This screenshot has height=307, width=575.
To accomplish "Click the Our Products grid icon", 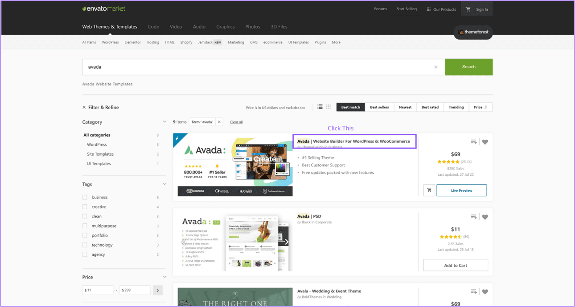I will tap(429, 9).
